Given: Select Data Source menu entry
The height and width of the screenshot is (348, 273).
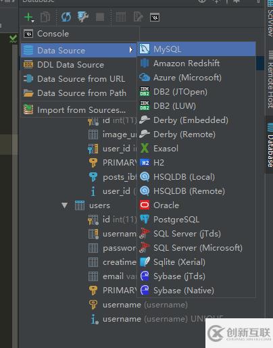Looking at the screenshot, I should [x=79, y=50].
